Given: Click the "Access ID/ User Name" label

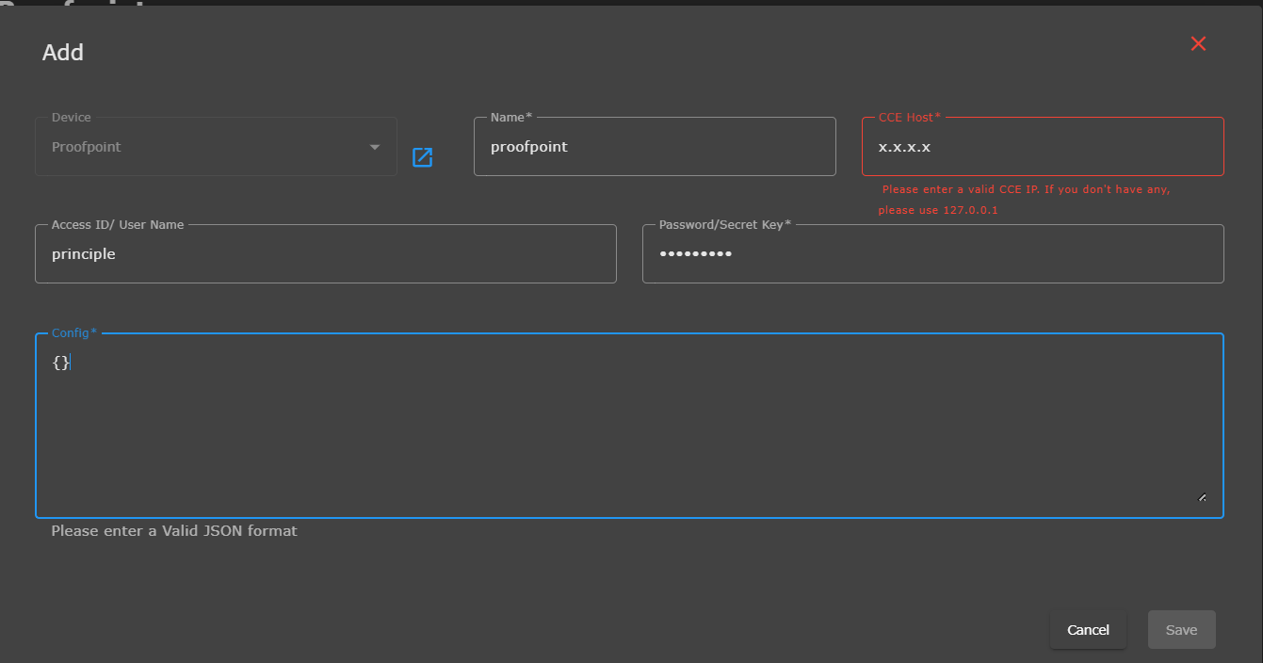Looking at the screenshot, I should 118,225.
